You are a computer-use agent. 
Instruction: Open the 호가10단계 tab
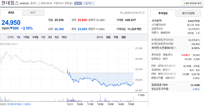coord(188,13)
